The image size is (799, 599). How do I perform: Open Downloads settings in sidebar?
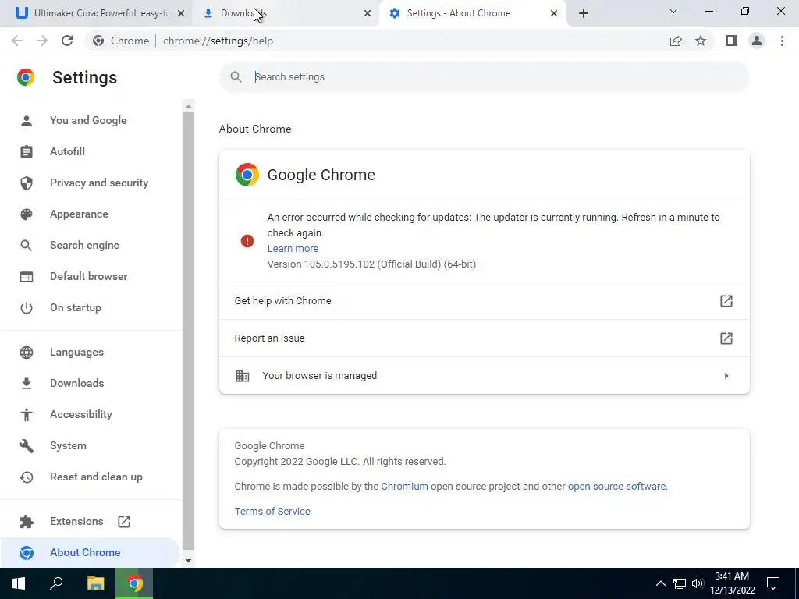click(x=77, y=383)
